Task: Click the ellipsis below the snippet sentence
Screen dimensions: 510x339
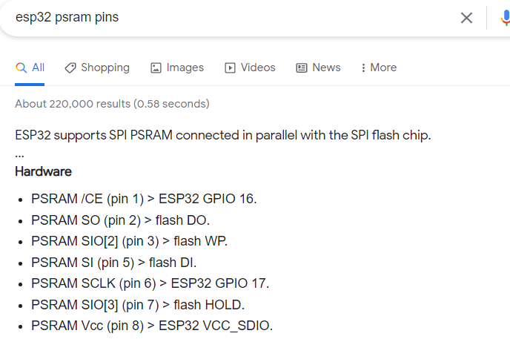Action: (x=19, y=157)
